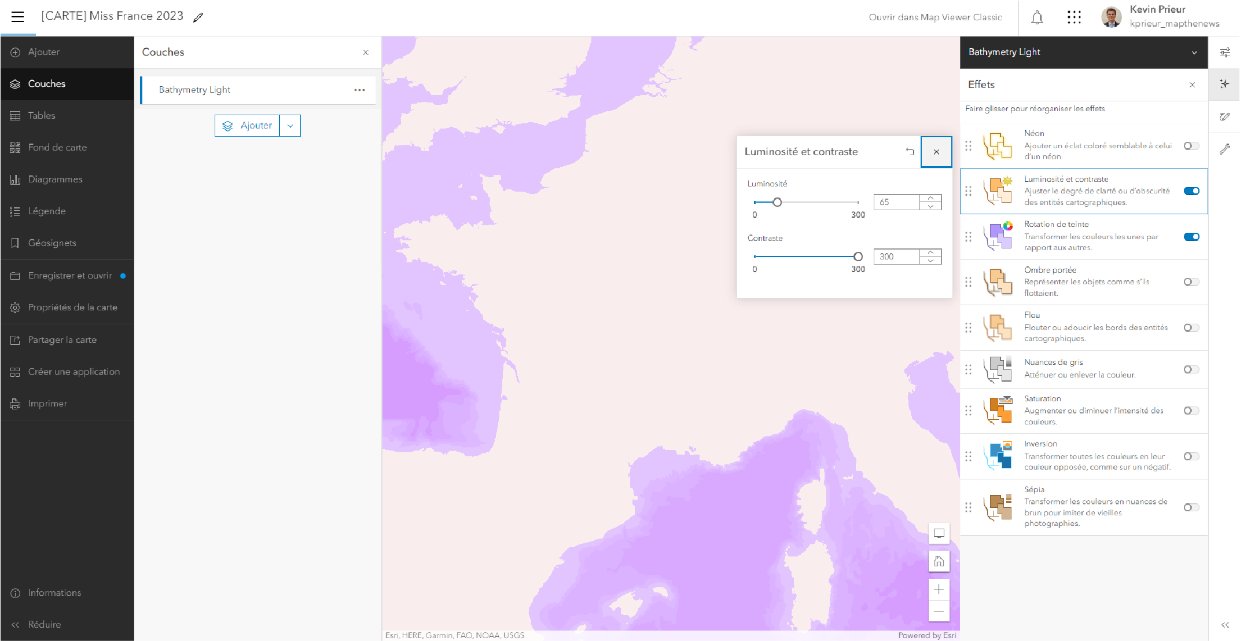Click the pencil icon to edit map title

pos(198,17)
